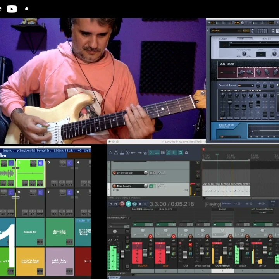Image resolution: width=279 pixels, height=279 pixels.
Task: Open the Control Room preset dropdown in Guitar Rig
Action: (246, 86)
